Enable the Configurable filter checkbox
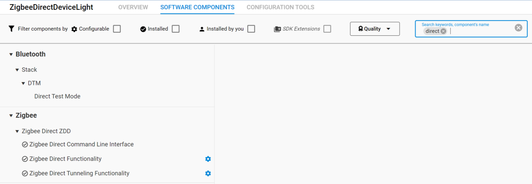The height and width of the screenshot is (184, 532). tap(117, 29)
